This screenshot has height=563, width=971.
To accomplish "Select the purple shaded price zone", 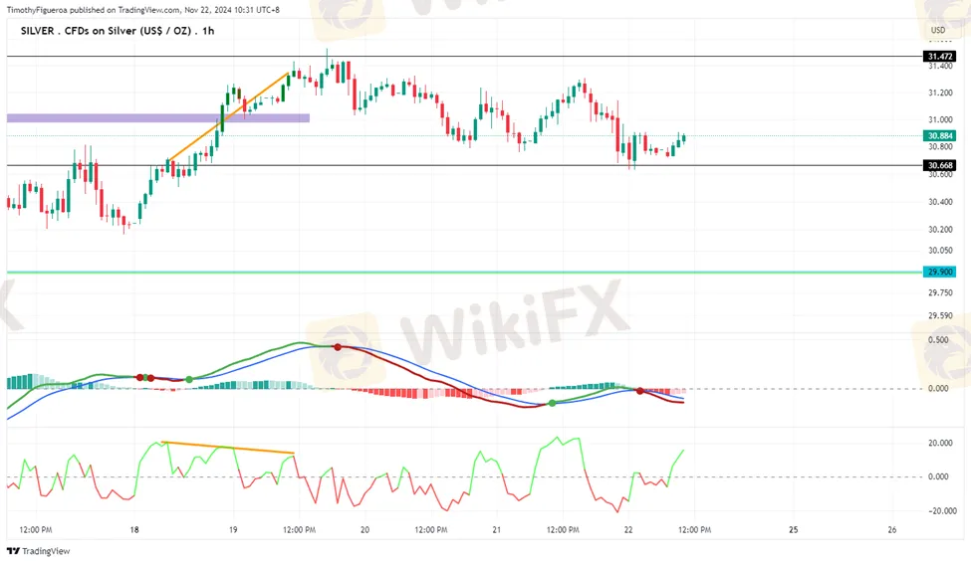I will pyautogui.click(x=157, y=117).
